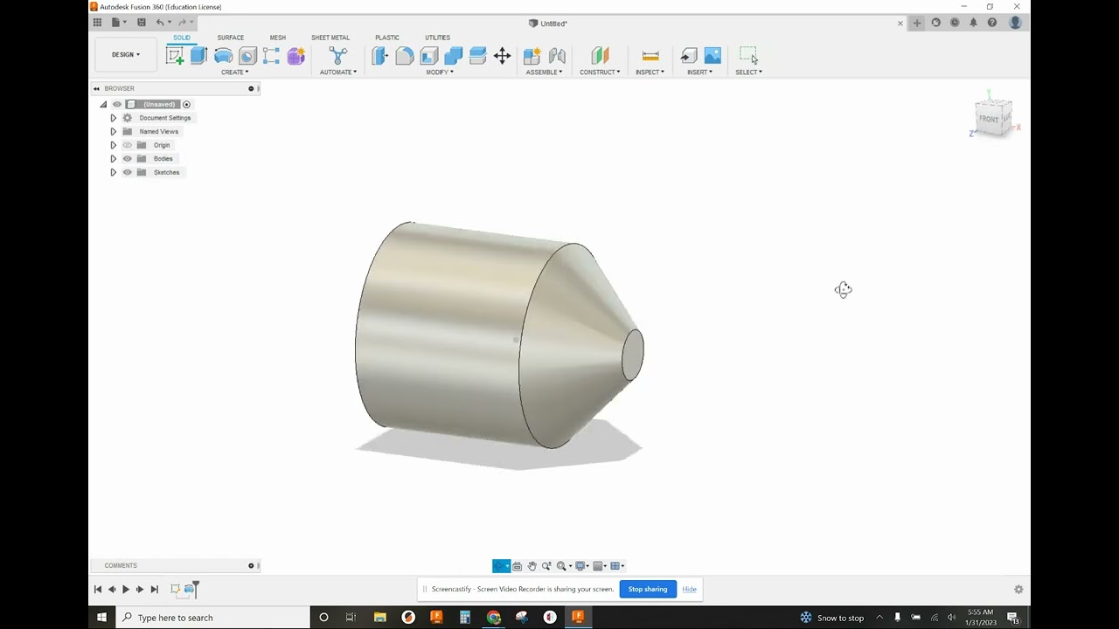The image size is (1119, 629).
Task: Open the CONSTRUCT dropdown menu
Action: click(600, 73)
